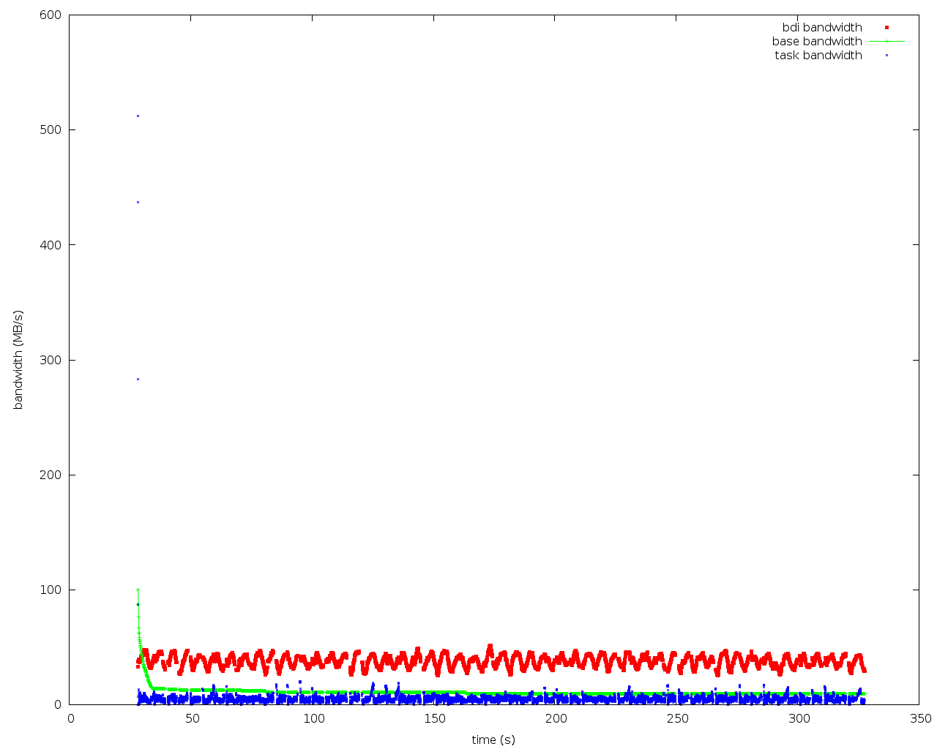The image size is (937, 749).
Task: Click the blue task bandwidth legend marker
Action: 886,56
